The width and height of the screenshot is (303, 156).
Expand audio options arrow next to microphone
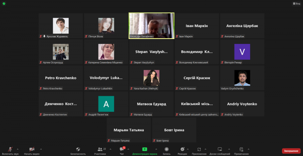pos(17,149)
